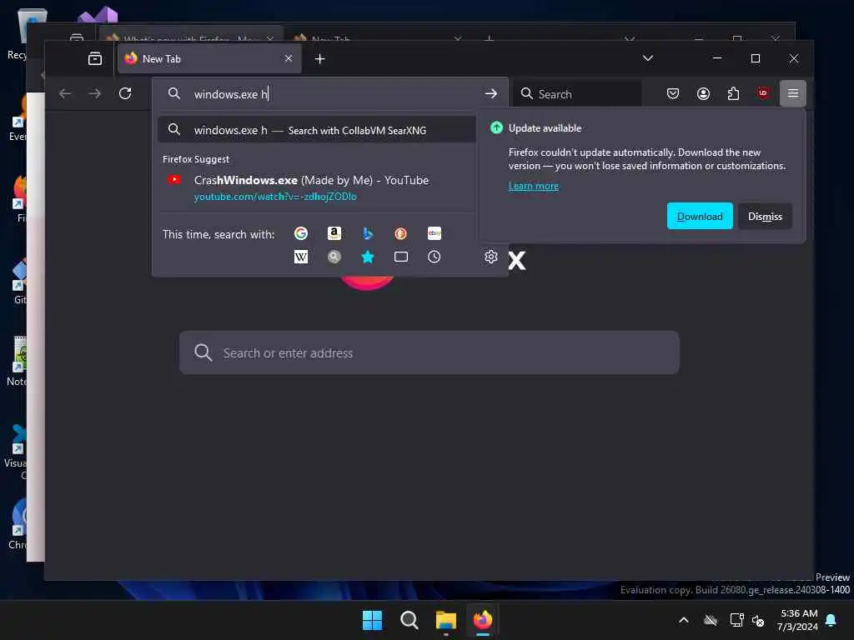Open Learn more link
Viewport: 854px width, 640px height.
pos(533,186)
